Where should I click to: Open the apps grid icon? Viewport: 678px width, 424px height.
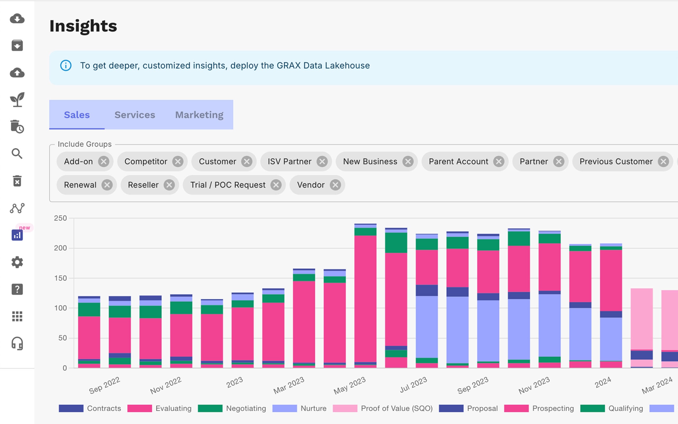(x=17, y=316)
